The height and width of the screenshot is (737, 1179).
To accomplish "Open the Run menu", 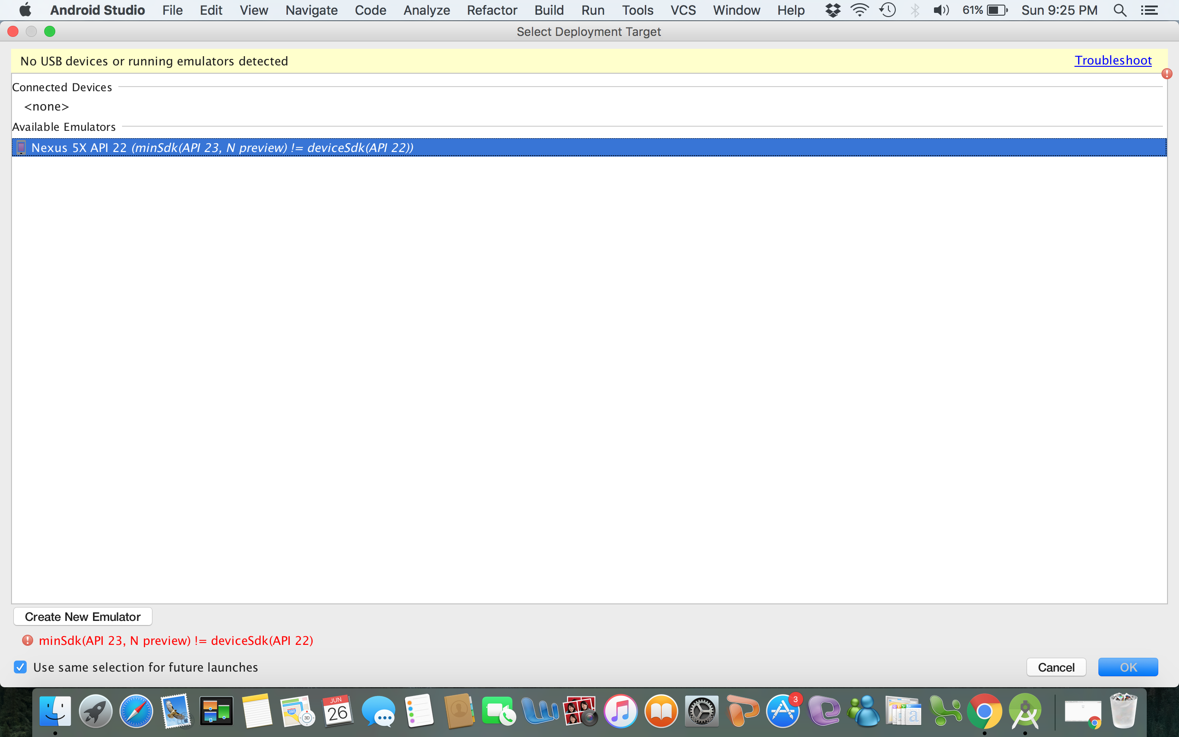I will click(593, 10).
